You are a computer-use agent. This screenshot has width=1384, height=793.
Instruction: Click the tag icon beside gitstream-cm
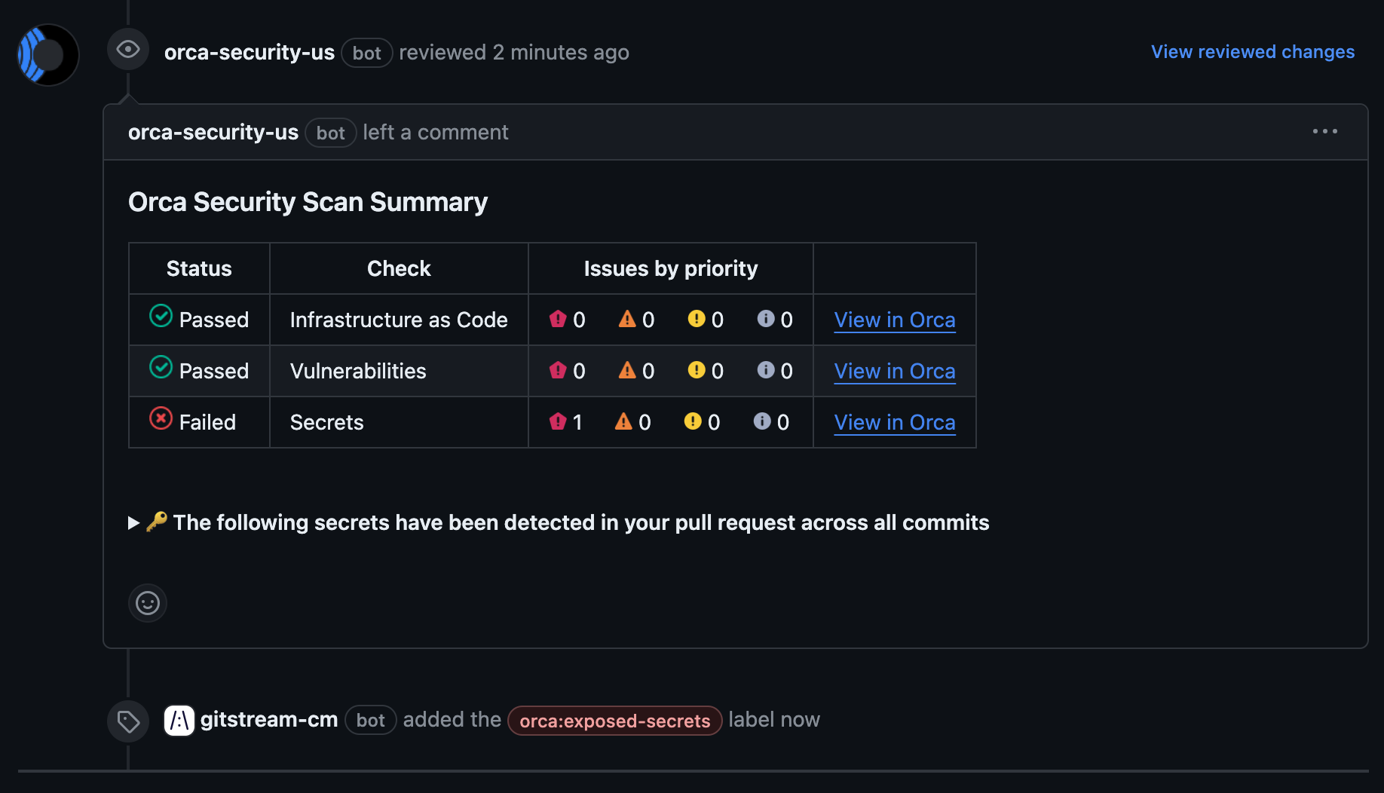tap(127, 720)
